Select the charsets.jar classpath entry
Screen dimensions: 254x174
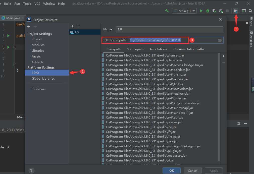pos(145,55)
